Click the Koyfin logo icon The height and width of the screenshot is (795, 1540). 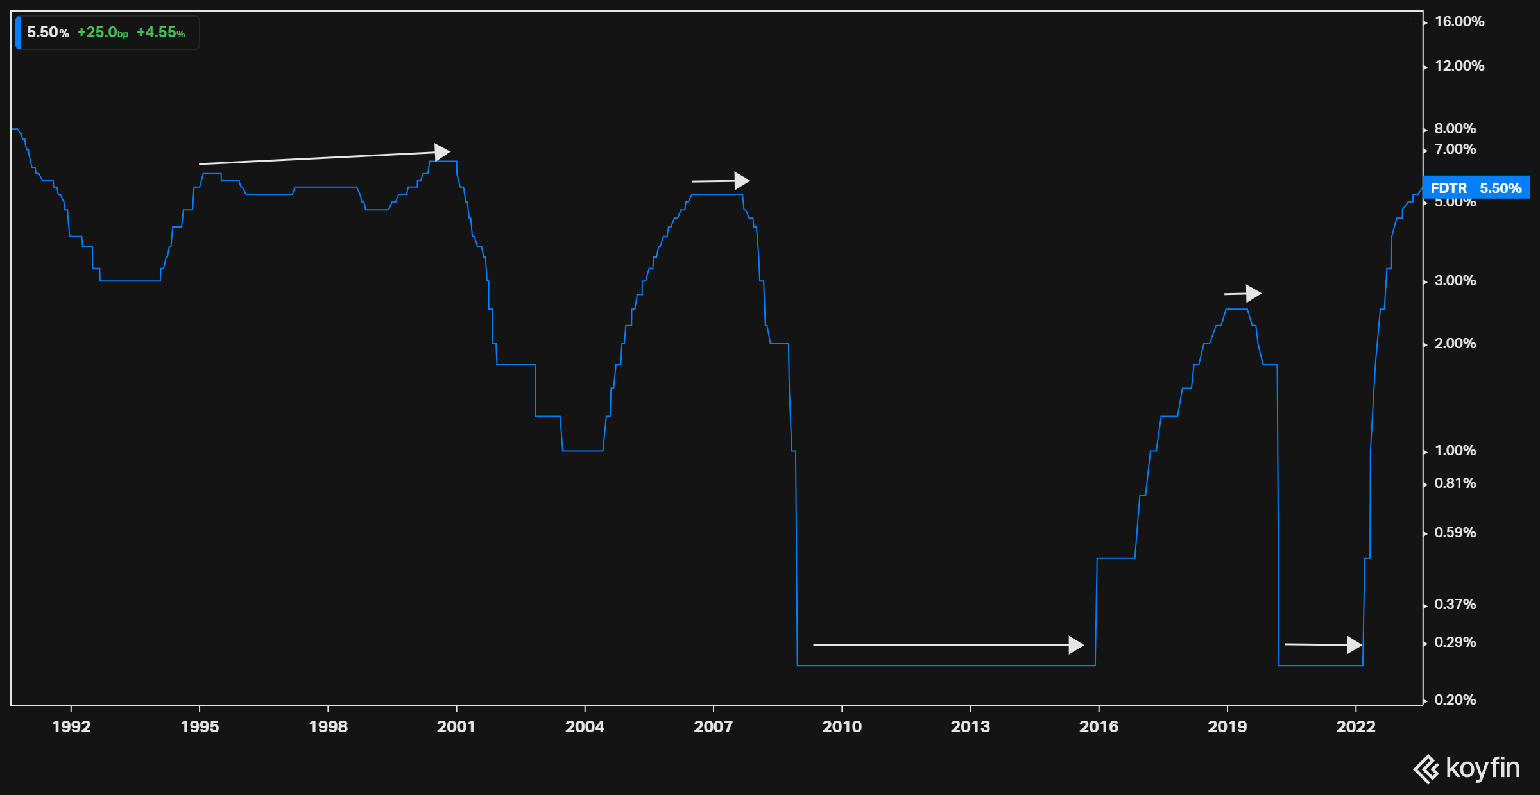coord(1427,769)
